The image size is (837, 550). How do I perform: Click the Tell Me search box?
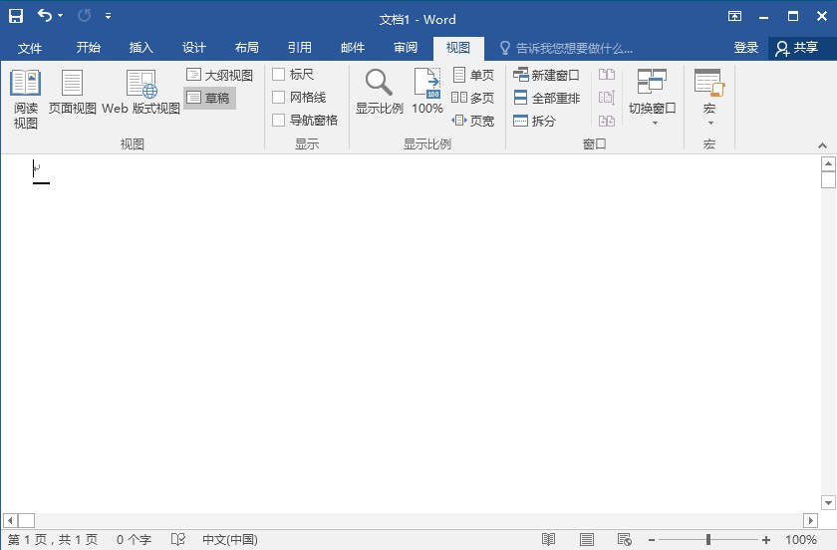pos(574,48)
